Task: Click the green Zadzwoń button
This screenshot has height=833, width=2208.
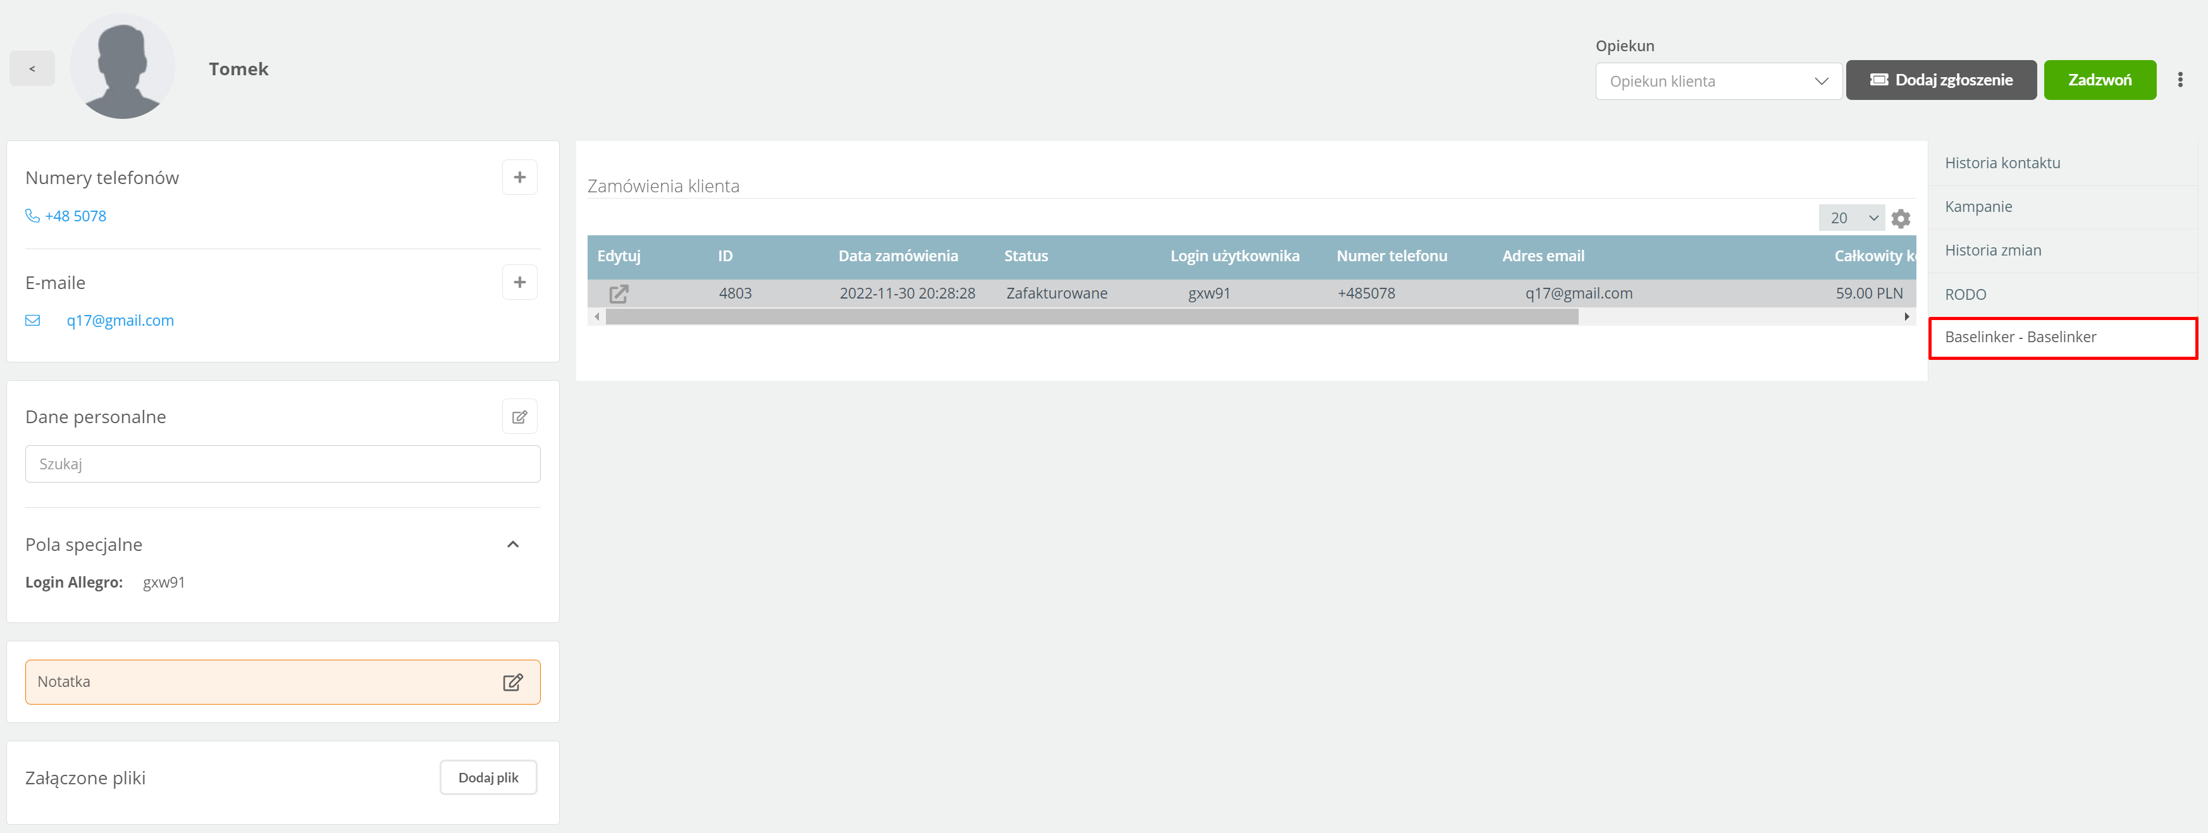Action: point(2099,80)
